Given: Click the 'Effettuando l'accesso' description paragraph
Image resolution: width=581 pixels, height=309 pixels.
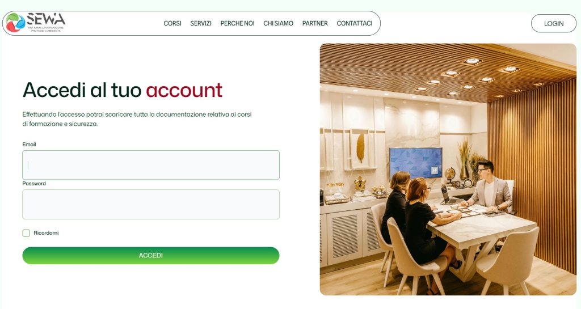Looking at the screenshot, I should pyautogui.click(x=137, y=119).
